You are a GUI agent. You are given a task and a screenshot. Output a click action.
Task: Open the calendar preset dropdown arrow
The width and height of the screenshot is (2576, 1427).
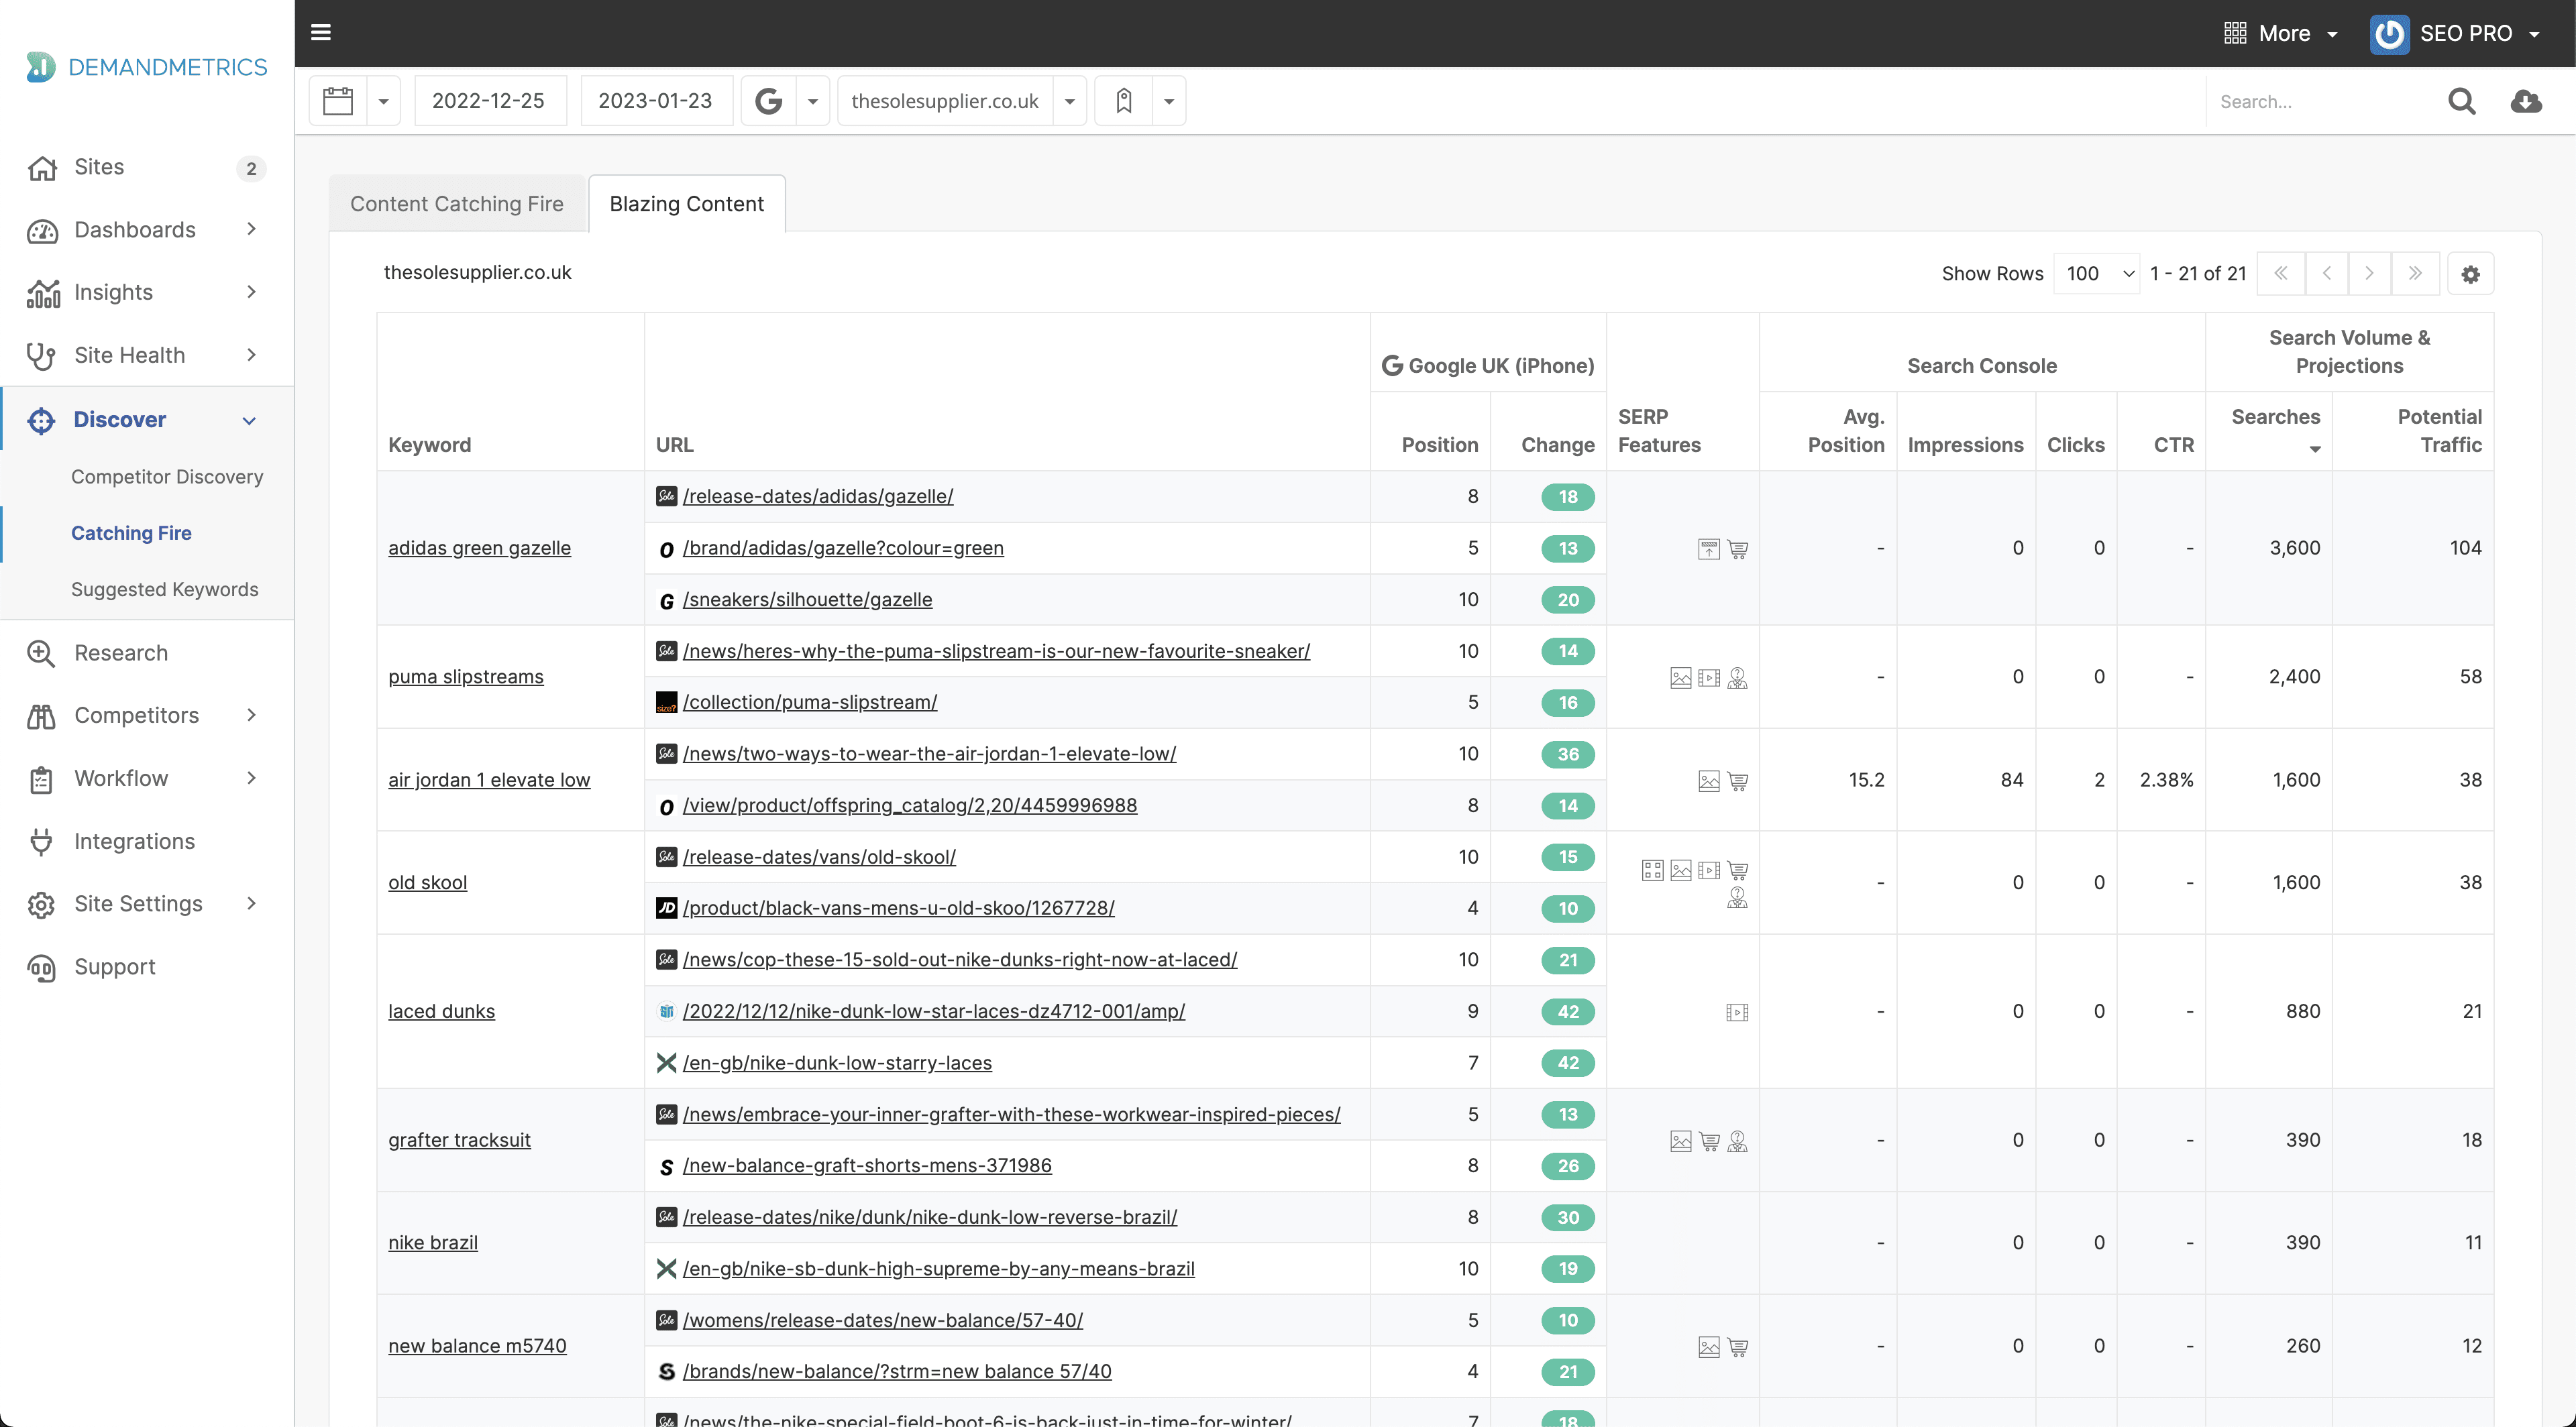383,101
